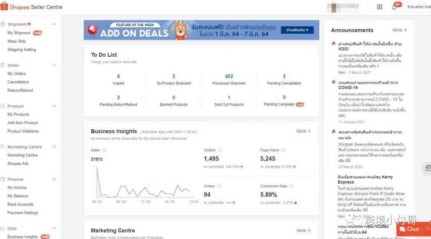Click the Add On Deals banner button

(297, 30)
